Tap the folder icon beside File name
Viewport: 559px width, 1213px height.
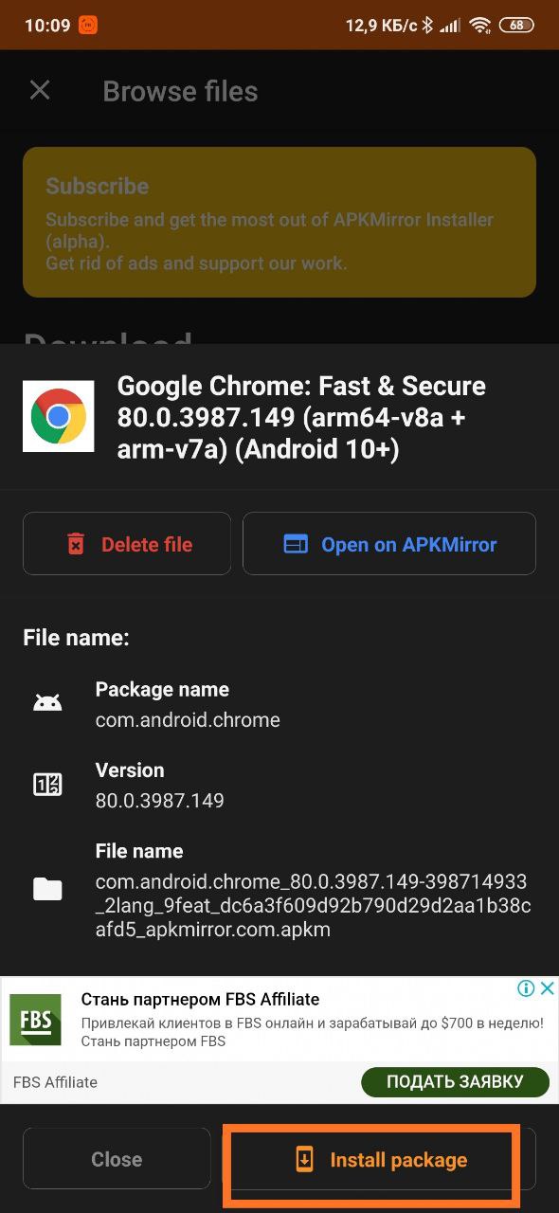[x=47, y=889]
